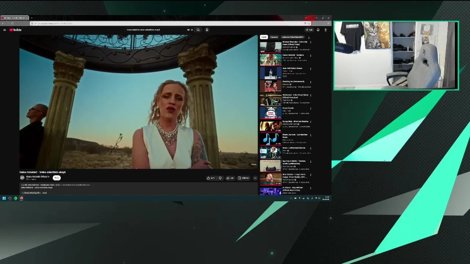This screenshot has height=264, width=470.
Task: Open more actions ellipsis under video
Action: tap(255, 178)
